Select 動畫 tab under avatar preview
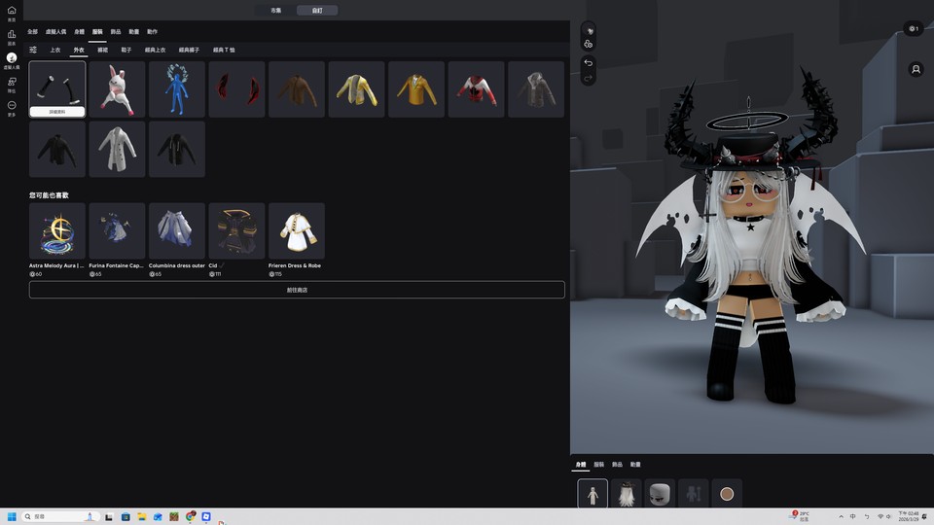934x525 pixels. 635,465
